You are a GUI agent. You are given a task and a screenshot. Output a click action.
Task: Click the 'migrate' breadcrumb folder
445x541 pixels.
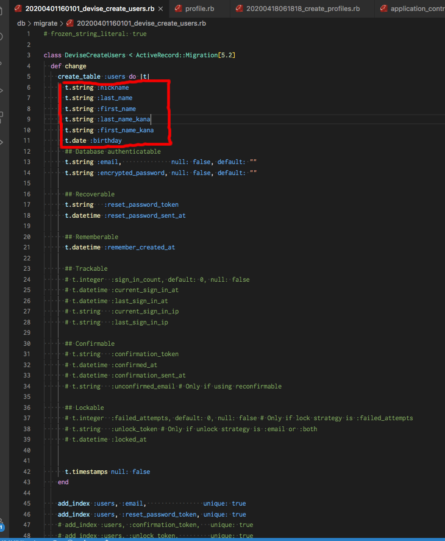click(45, 23)
